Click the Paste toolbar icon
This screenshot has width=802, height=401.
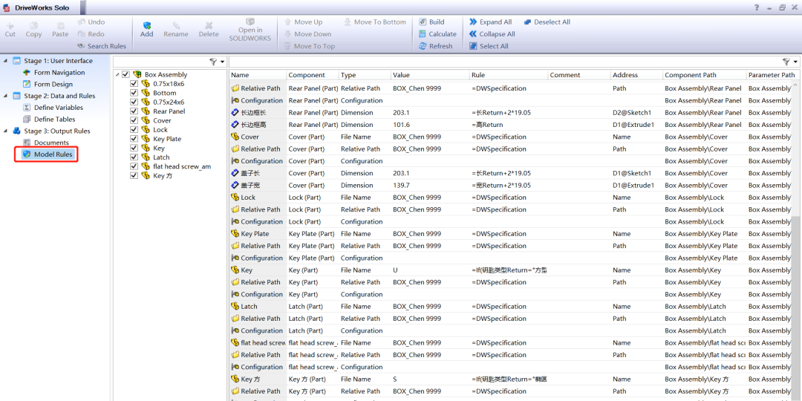(60, 25)
